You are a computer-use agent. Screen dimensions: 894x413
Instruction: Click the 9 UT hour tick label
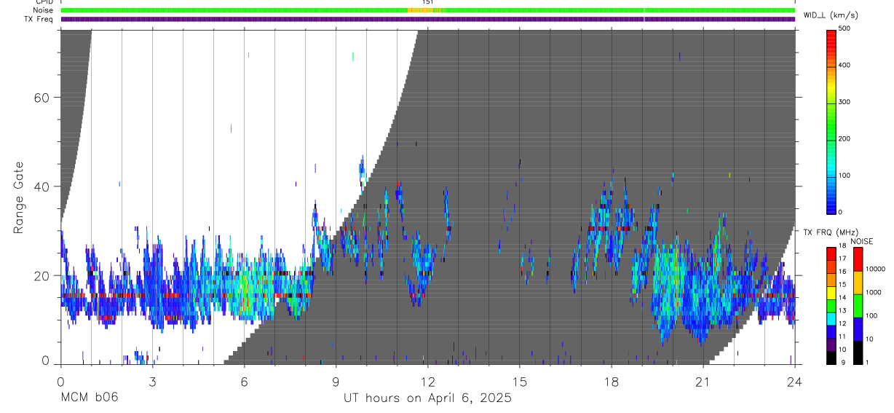[x=336, y=382]
